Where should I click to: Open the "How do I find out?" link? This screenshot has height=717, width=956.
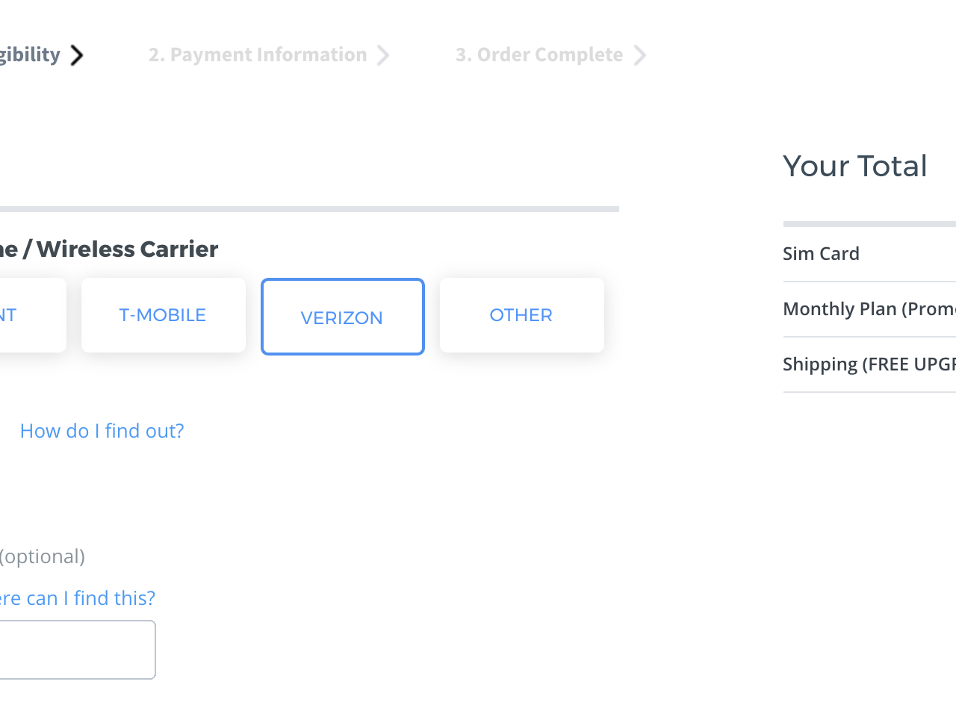tap(102, 431)
